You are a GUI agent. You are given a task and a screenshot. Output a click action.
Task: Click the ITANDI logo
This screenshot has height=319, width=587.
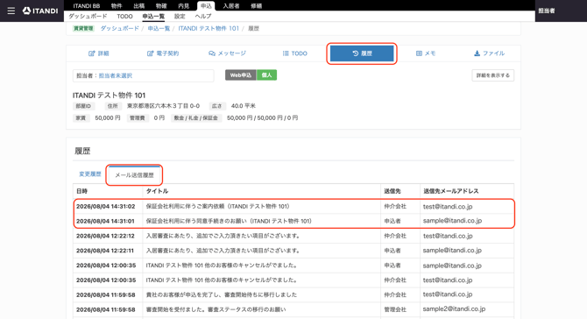pyautogui.click(x=40, y=11)
